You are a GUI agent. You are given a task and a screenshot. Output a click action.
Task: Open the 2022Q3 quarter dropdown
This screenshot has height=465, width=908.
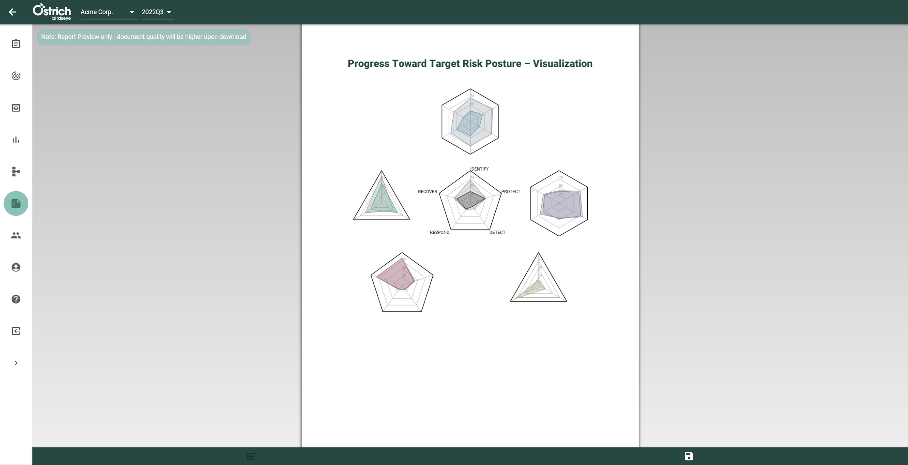tap(158, 12)
